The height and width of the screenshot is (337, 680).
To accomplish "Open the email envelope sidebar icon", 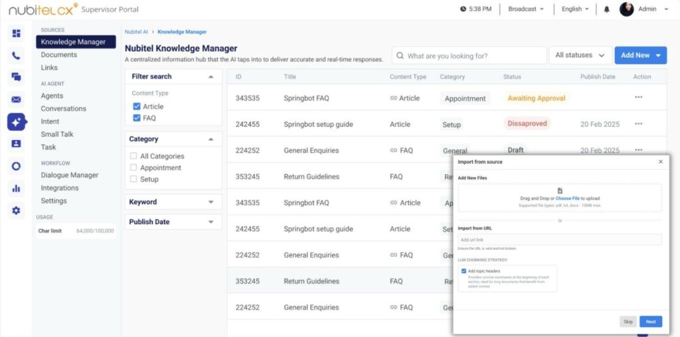I will tap(16, 100).
